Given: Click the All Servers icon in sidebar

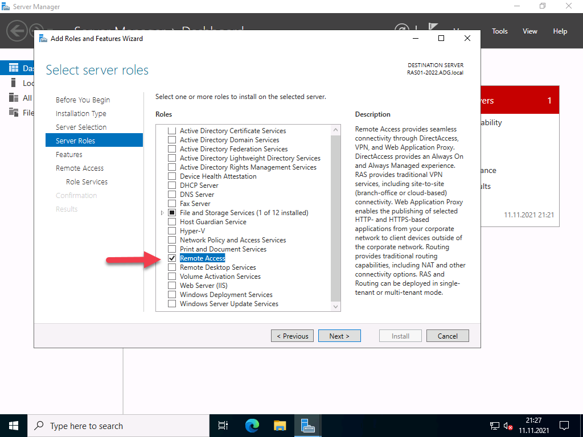Looking at the screenshot, I should pyautogui.click(x=14, y=97).
